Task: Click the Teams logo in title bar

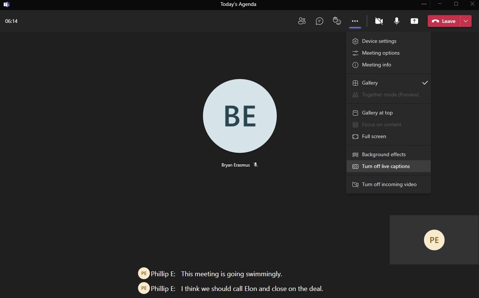Action: click(x=7, y=4)
